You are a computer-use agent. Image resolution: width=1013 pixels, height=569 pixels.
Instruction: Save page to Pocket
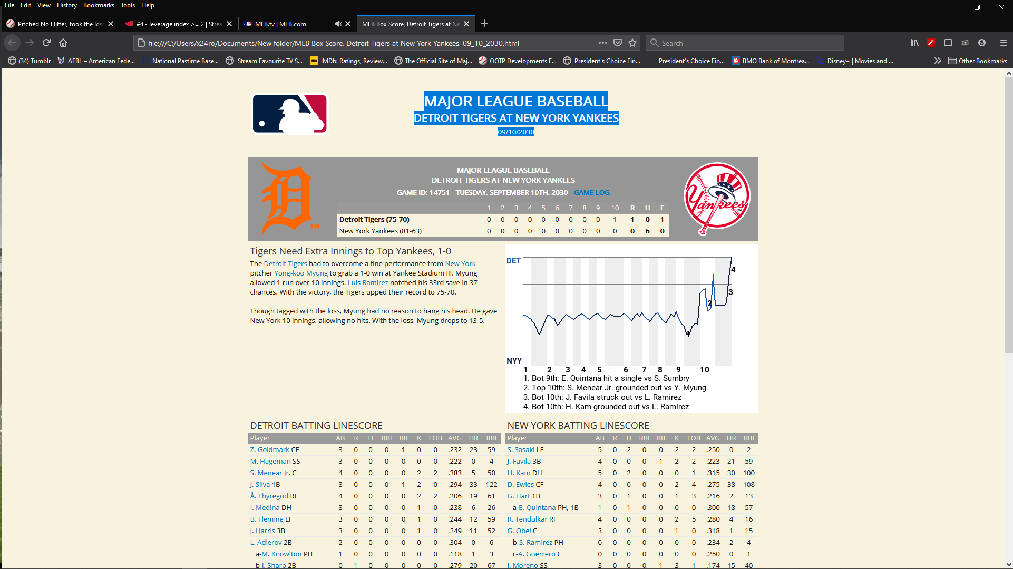click(x=618, y=43)
